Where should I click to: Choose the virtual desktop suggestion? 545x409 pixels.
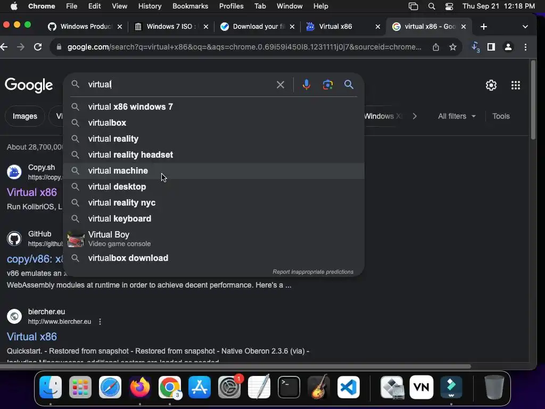coord(214,187)
